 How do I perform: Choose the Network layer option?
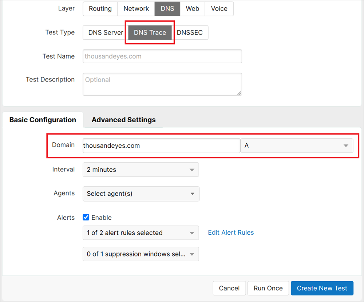[x=136, y=9]
